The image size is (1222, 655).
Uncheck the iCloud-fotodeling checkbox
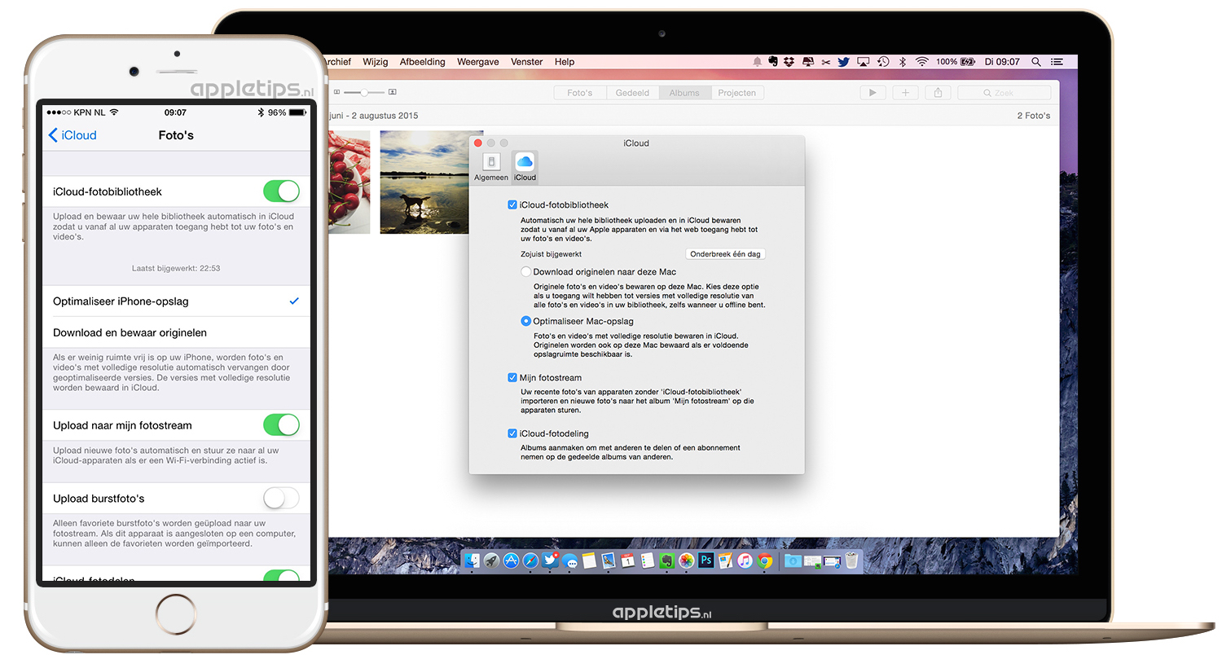point(512,433)
